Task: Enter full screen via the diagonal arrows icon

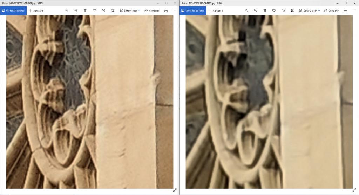Action: click(175, 190)
